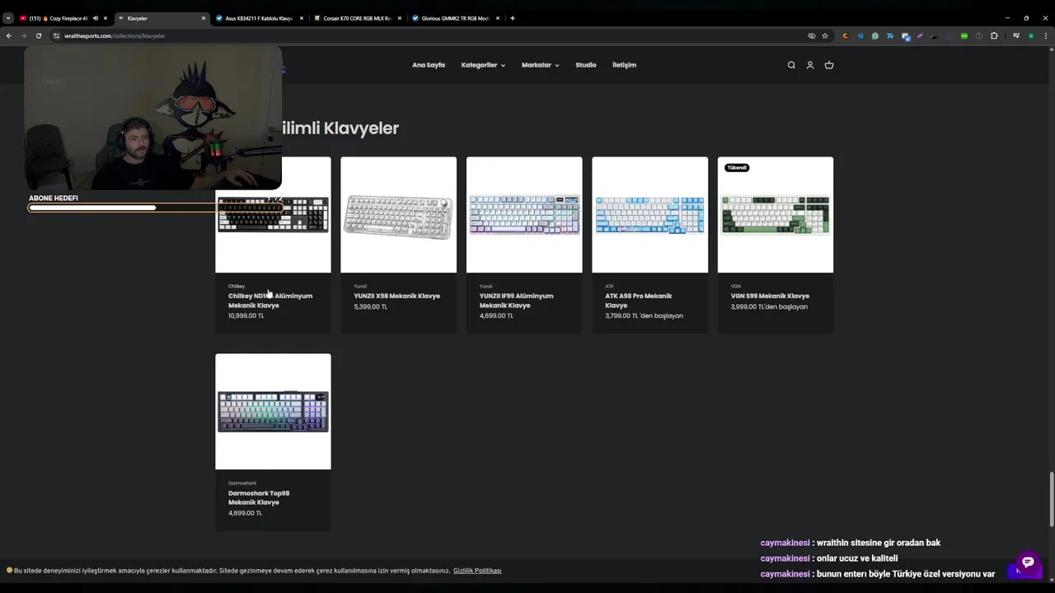The width and height of the screenshot is (1055, 593).
Task: Open YUNZII X98 Mekanik Klavye link
Action: pos(397,296)
